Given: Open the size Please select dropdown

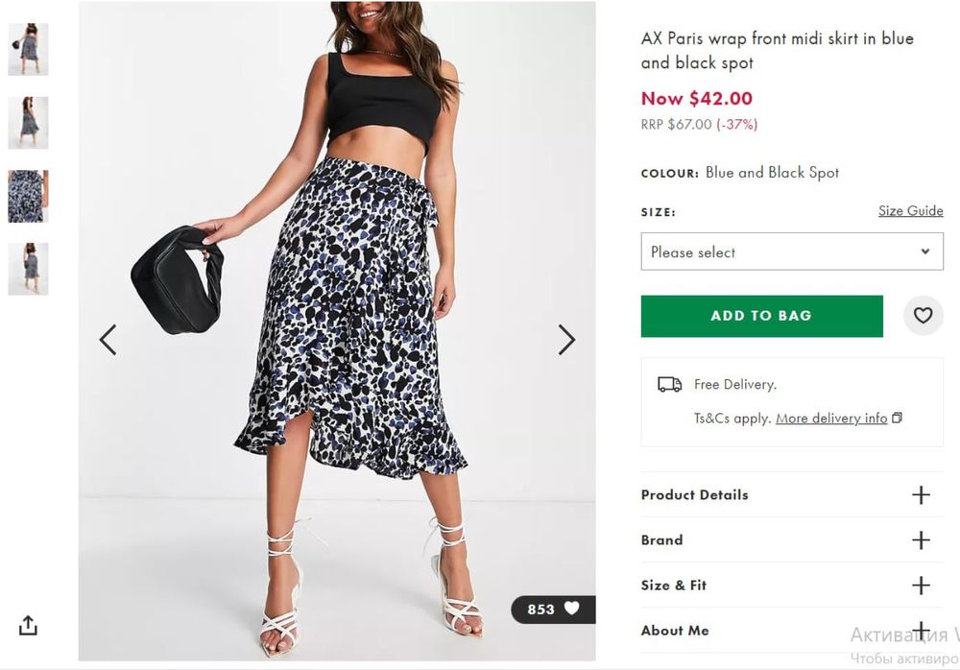Looking at the screenshot, I should tap(791, 251).
